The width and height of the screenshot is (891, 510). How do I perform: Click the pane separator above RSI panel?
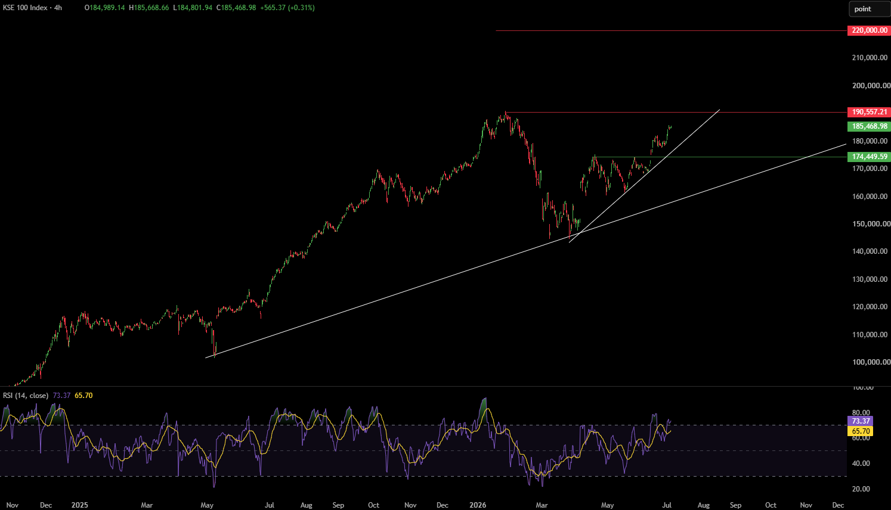(423, 386)
